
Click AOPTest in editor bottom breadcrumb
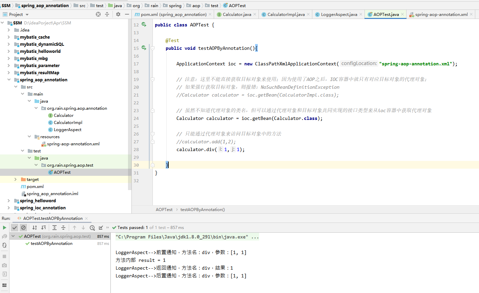164,210
